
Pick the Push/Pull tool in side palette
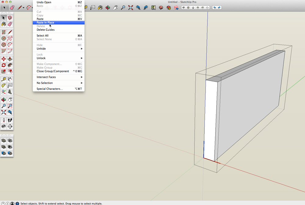(x=10, y=59)
